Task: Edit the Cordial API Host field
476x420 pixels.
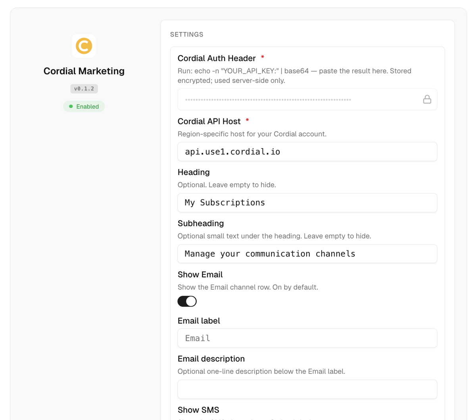Action: [307, 151]
